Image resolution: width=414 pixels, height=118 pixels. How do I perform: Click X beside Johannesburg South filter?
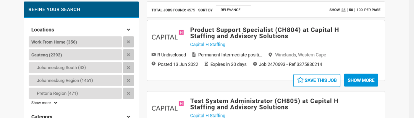(x=128, y=68)
